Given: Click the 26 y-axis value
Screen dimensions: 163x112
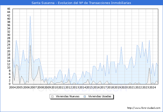Looking at the screenshot, I should tap(9, 42).
